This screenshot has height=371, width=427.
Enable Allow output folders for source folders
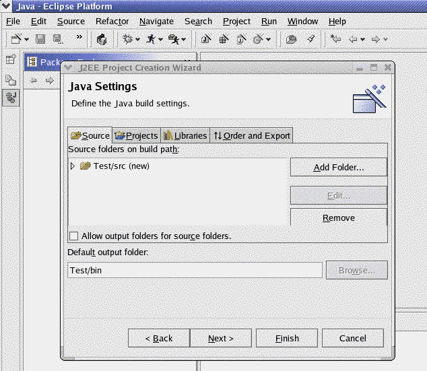pyautogui.click(x=73, y=236)
